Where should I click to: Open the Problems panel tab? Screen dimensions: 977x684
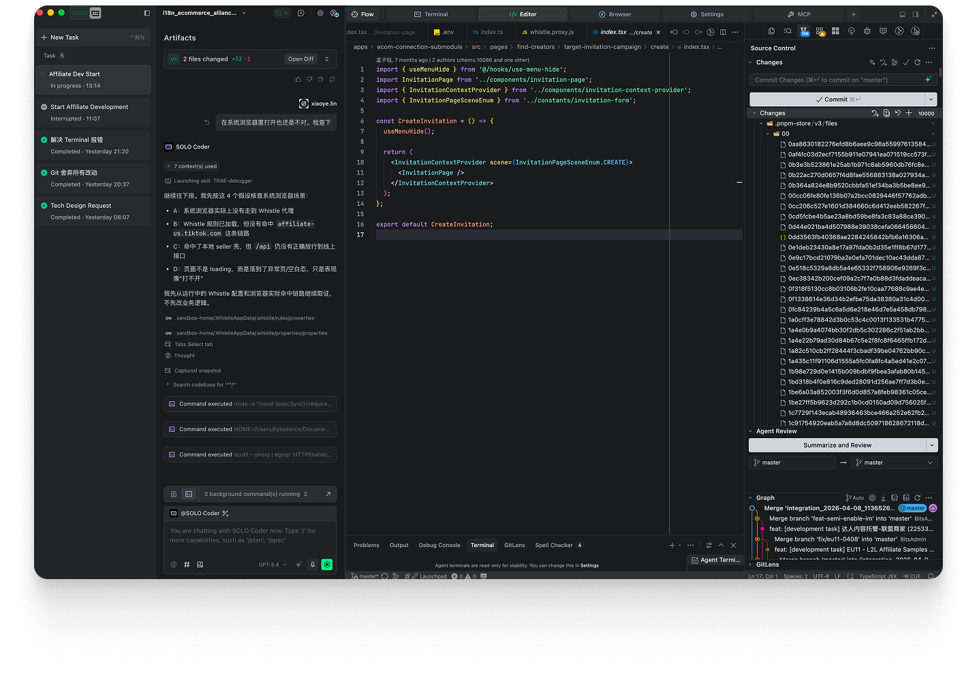click(x=367, y=546)
